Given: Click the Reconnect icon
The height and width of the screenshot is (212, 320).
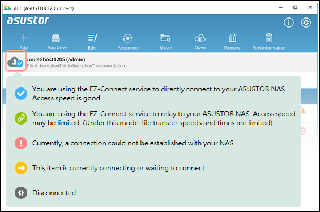Looking at the screenshot, I should pyautogui.click(x=128, y=38).
